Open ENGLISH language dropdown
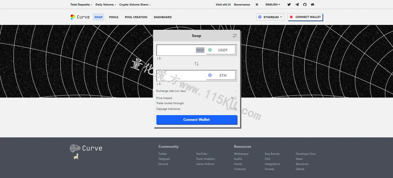The width and height of the screenshot is (393, 178). [273, 5]
